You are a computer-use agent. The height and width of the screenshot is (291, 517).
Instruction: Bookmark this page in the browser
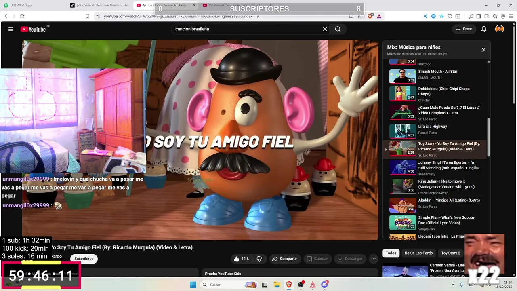(87, 16)
